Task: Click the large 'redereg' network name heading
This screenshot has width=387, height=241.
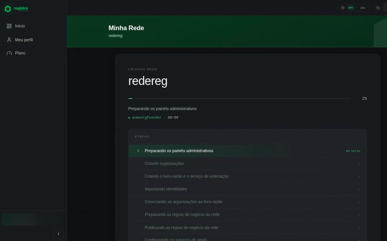Action: click(148, 81)
